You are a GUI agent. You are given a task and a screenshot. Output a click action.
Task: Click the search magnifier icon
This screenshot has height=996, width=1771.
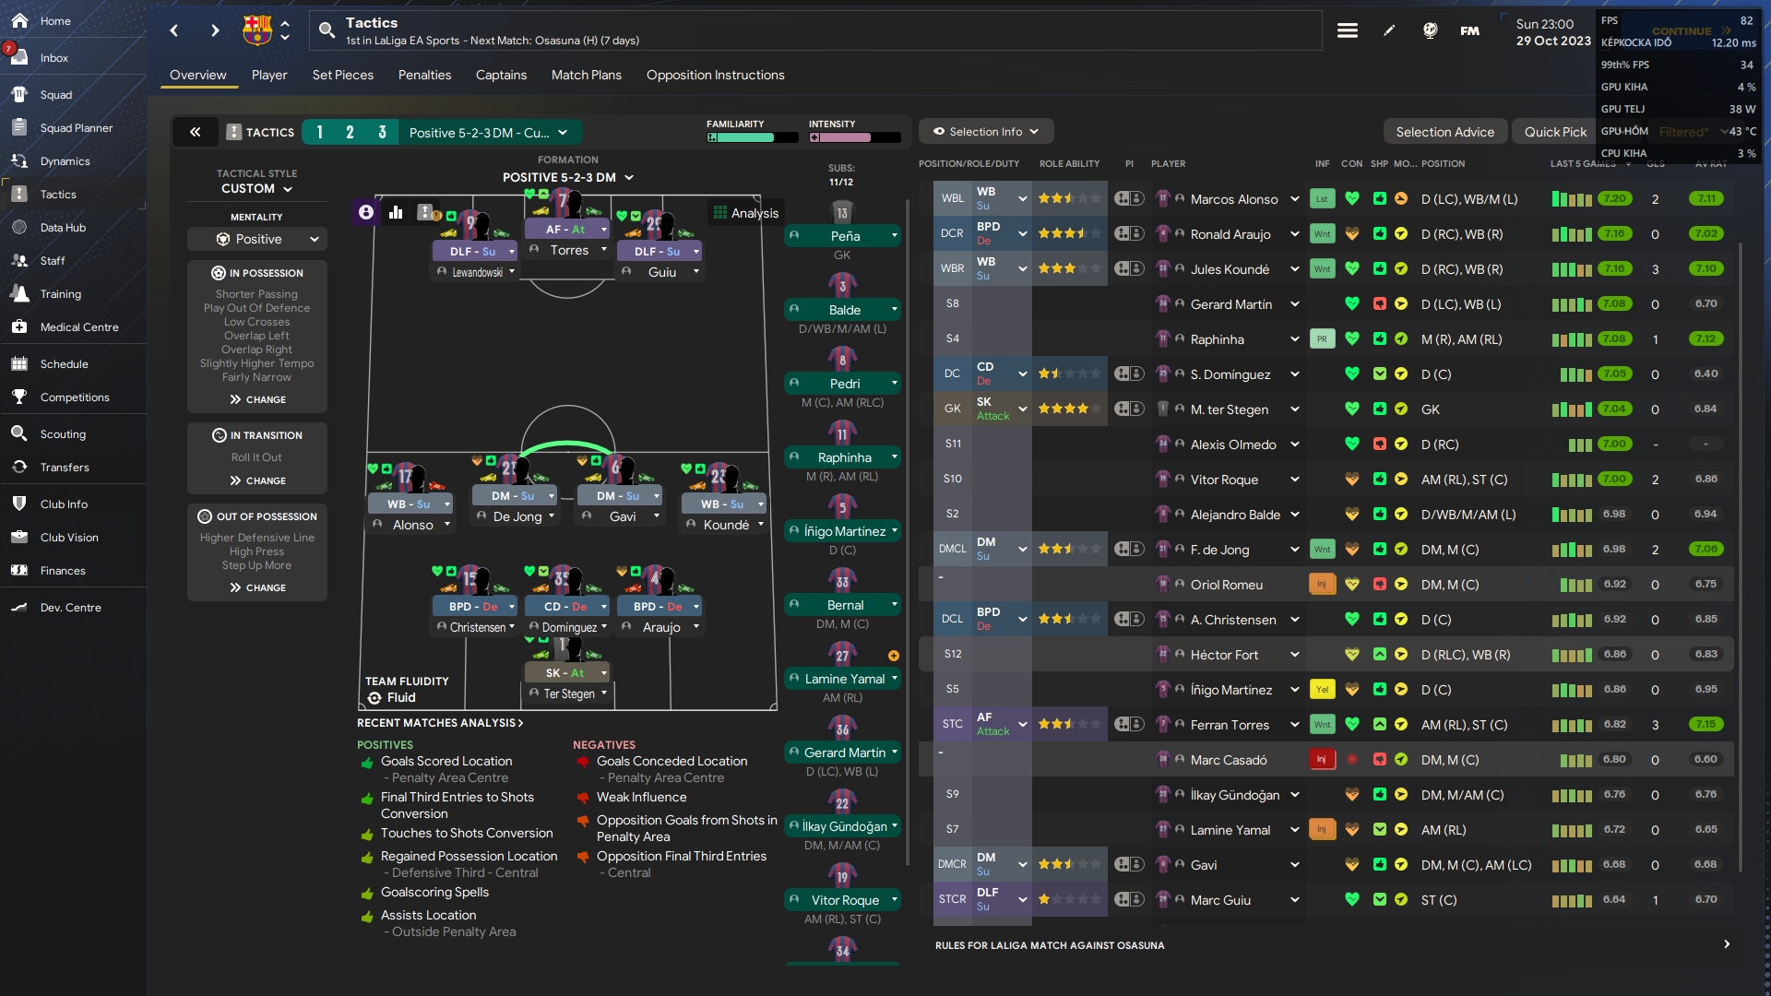point(327,30)
